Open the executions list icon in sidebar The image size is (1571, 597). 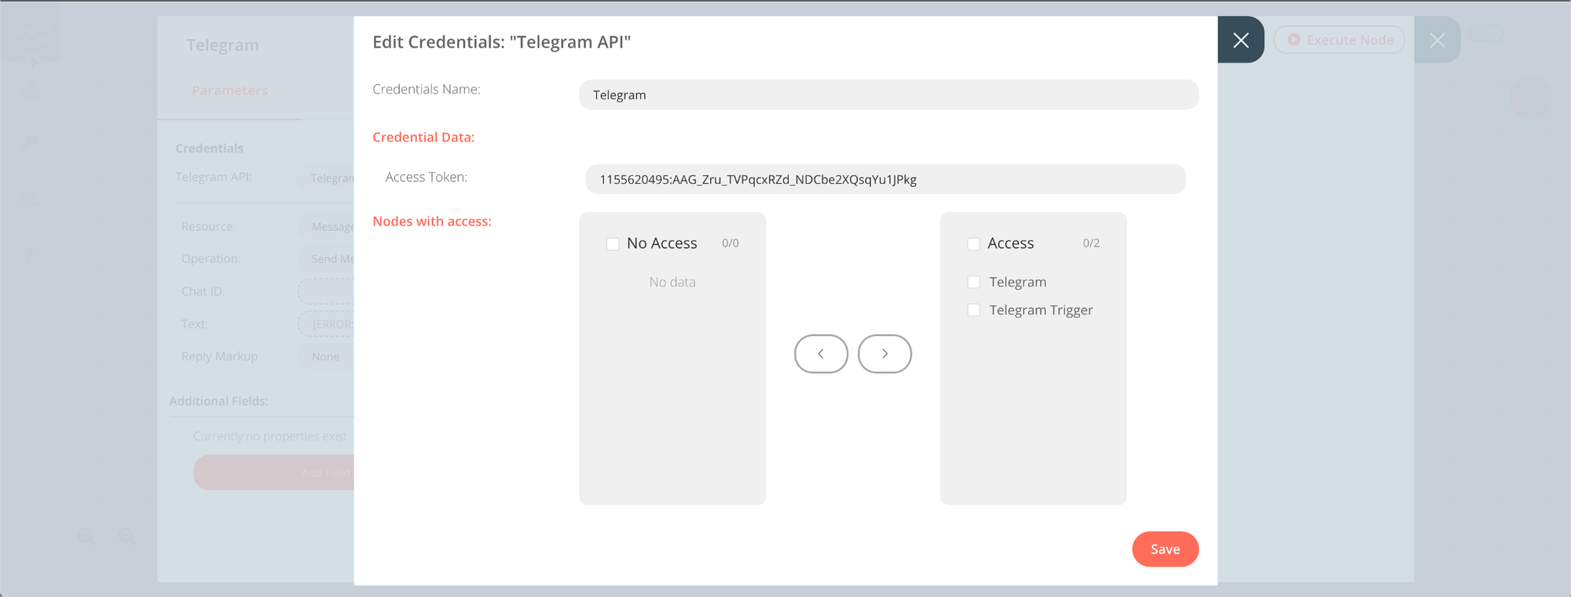[30, 199]
